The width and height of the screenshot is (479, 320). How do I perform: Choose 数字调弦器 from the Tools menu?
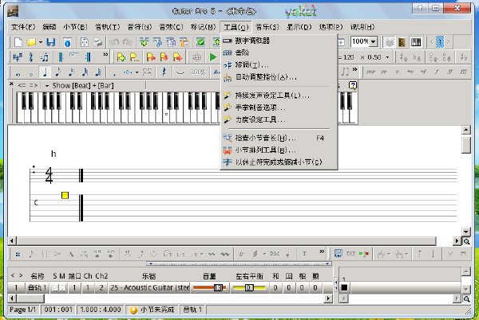point(279,41)
